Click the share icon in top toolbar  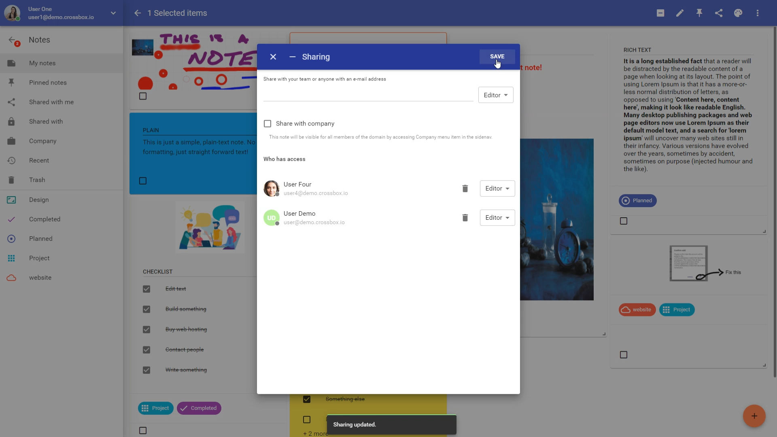click(719, 13)
